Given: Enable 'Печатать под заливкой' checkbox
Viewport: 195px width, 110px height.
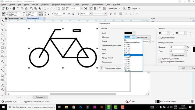Looking at the screenshot, I should 159,59.
